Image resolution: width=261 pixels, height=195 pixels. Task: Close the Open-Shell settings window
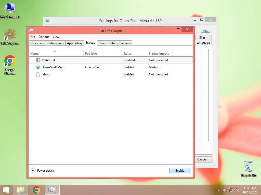[x=211, y=20]
